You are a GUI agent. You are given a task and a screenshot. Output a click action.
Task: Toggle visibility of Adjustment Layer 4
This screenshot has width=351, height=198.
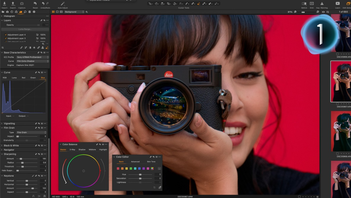(6, 35)
